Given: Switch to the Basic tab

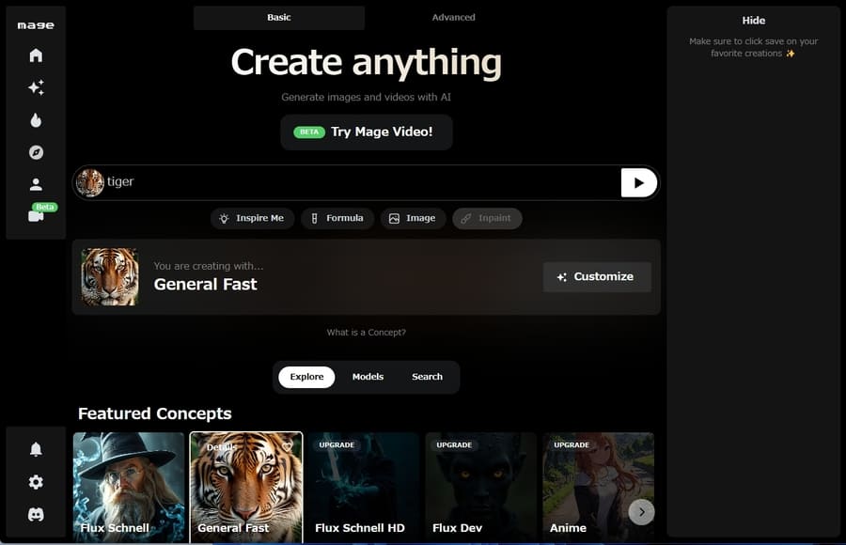Looking at the screenshot, I should (279, 18).
